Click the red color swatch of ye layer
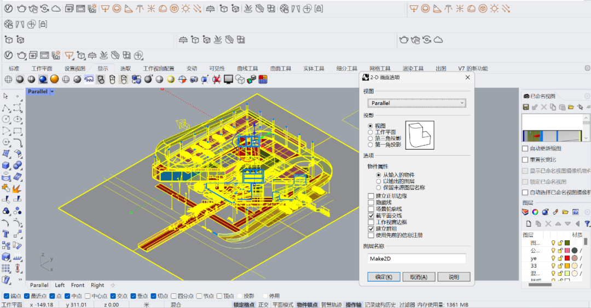591x308 pixels. (x=567, y=258)
